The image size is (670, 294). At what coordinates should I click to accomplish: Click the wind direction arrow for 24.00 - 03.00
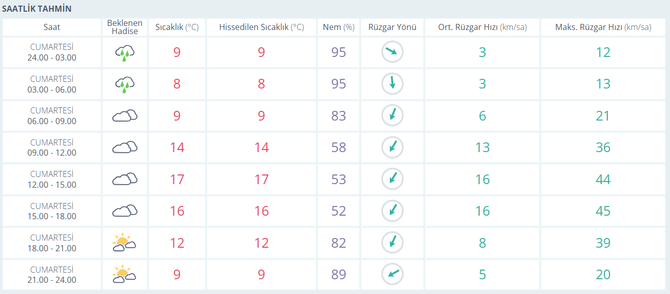(x=392, y=52)
